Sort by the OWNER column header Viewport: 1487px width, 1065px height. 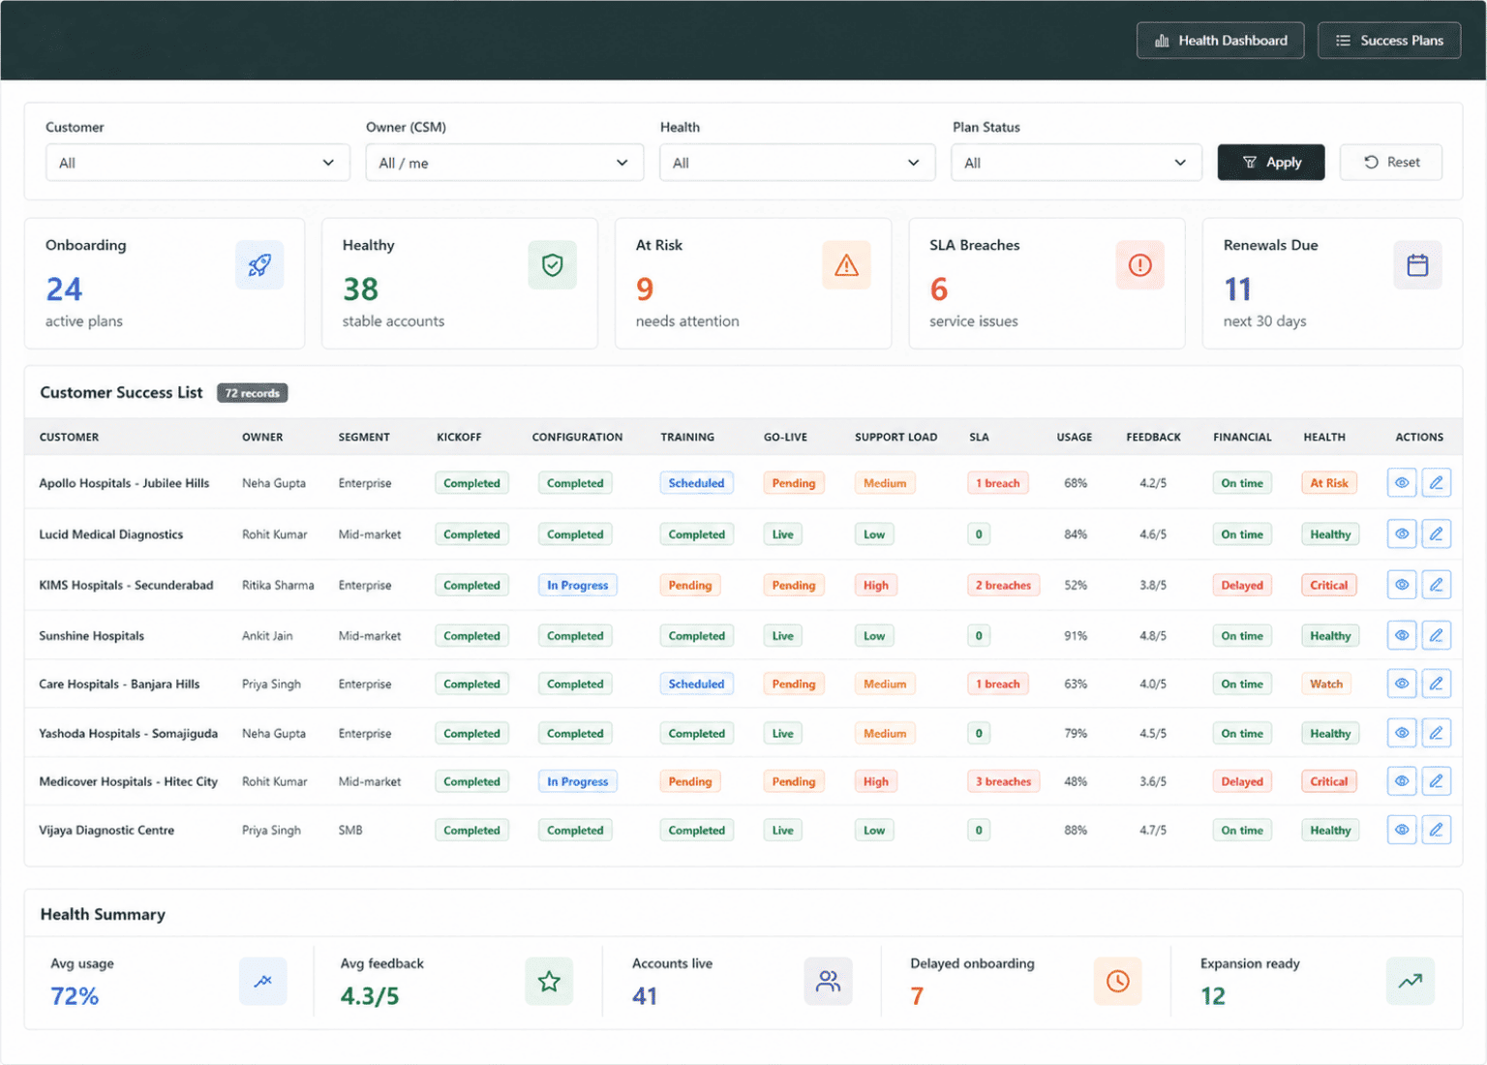pyautogui.click(x=262, y=438)
